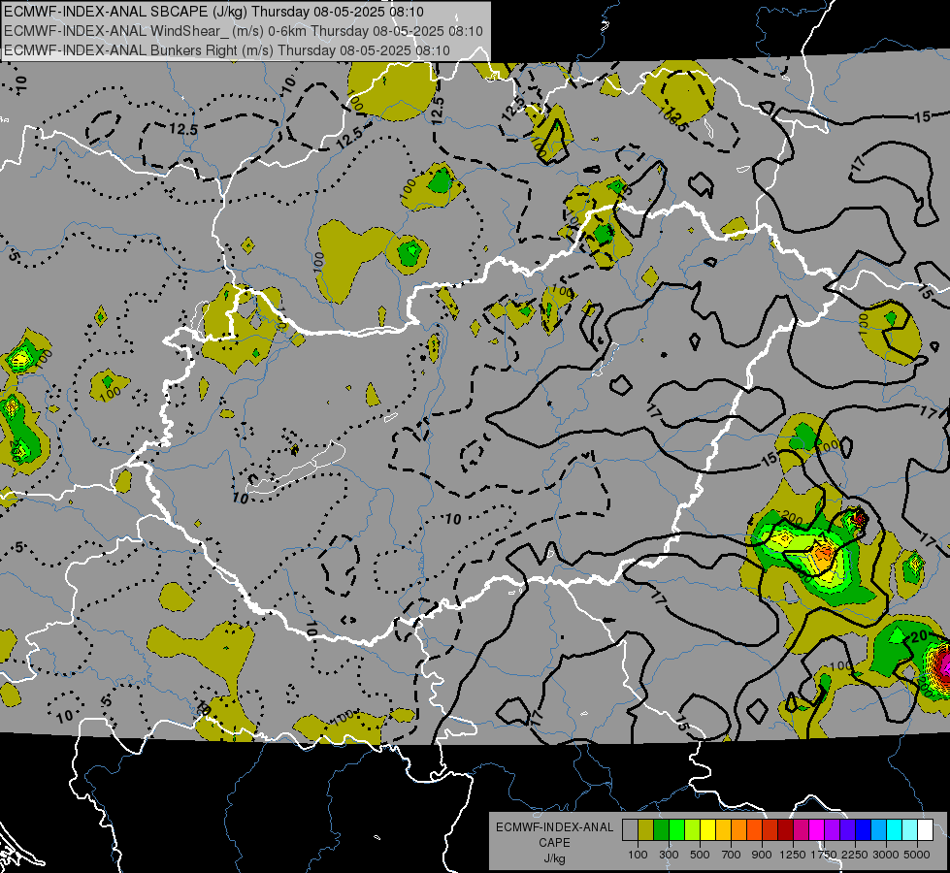Click the legend tick label 1750
Screen dimensions: 950x873
[x=824, y=855]
